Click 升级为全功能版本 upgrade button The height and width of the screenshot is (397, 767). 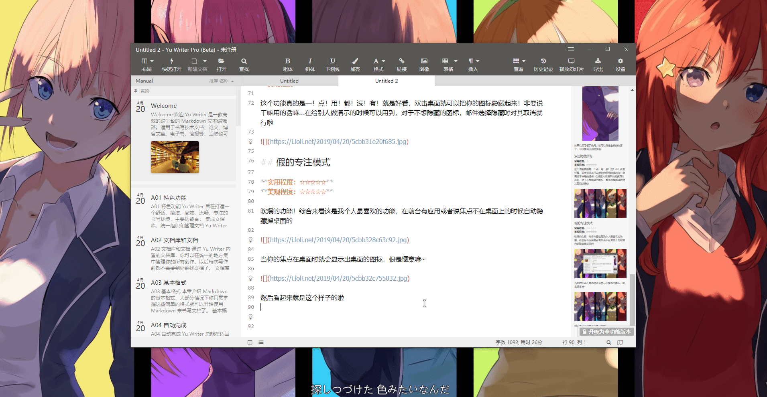pyautogui.click(x=606, y=332)
